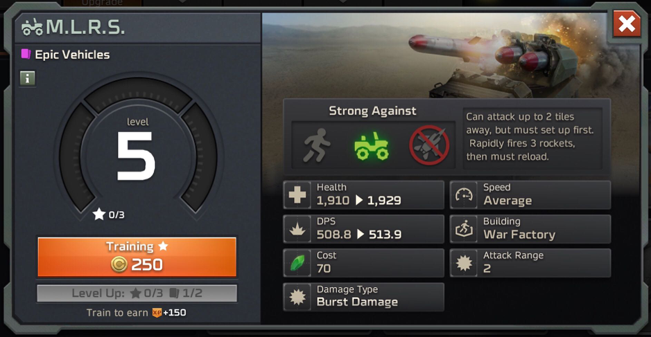Start Training for 250 coins
Image resolution: width=651 pixels, height=337 pixels.
pos(137,257)
